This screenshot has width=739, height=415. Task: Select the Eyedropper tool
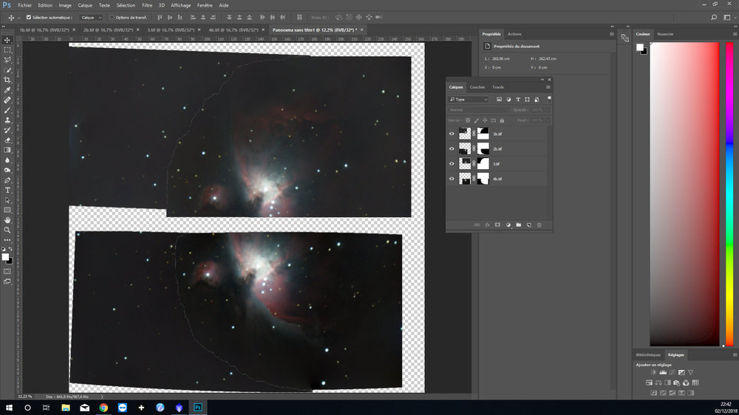(7, 90)
